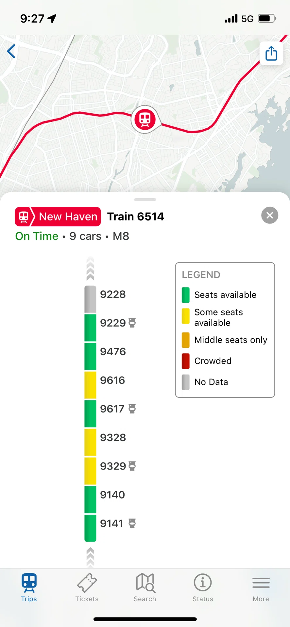Tap the restroom icon beside car 9141
Viewport: 290px width, 627px height.
click(x=132, y=523)
